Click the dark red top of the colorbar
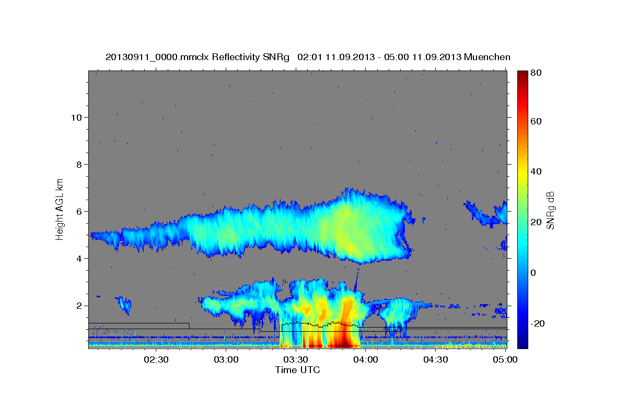Image resolution: width=627 pixels, height=418 pixels. [x=522, y=76]
